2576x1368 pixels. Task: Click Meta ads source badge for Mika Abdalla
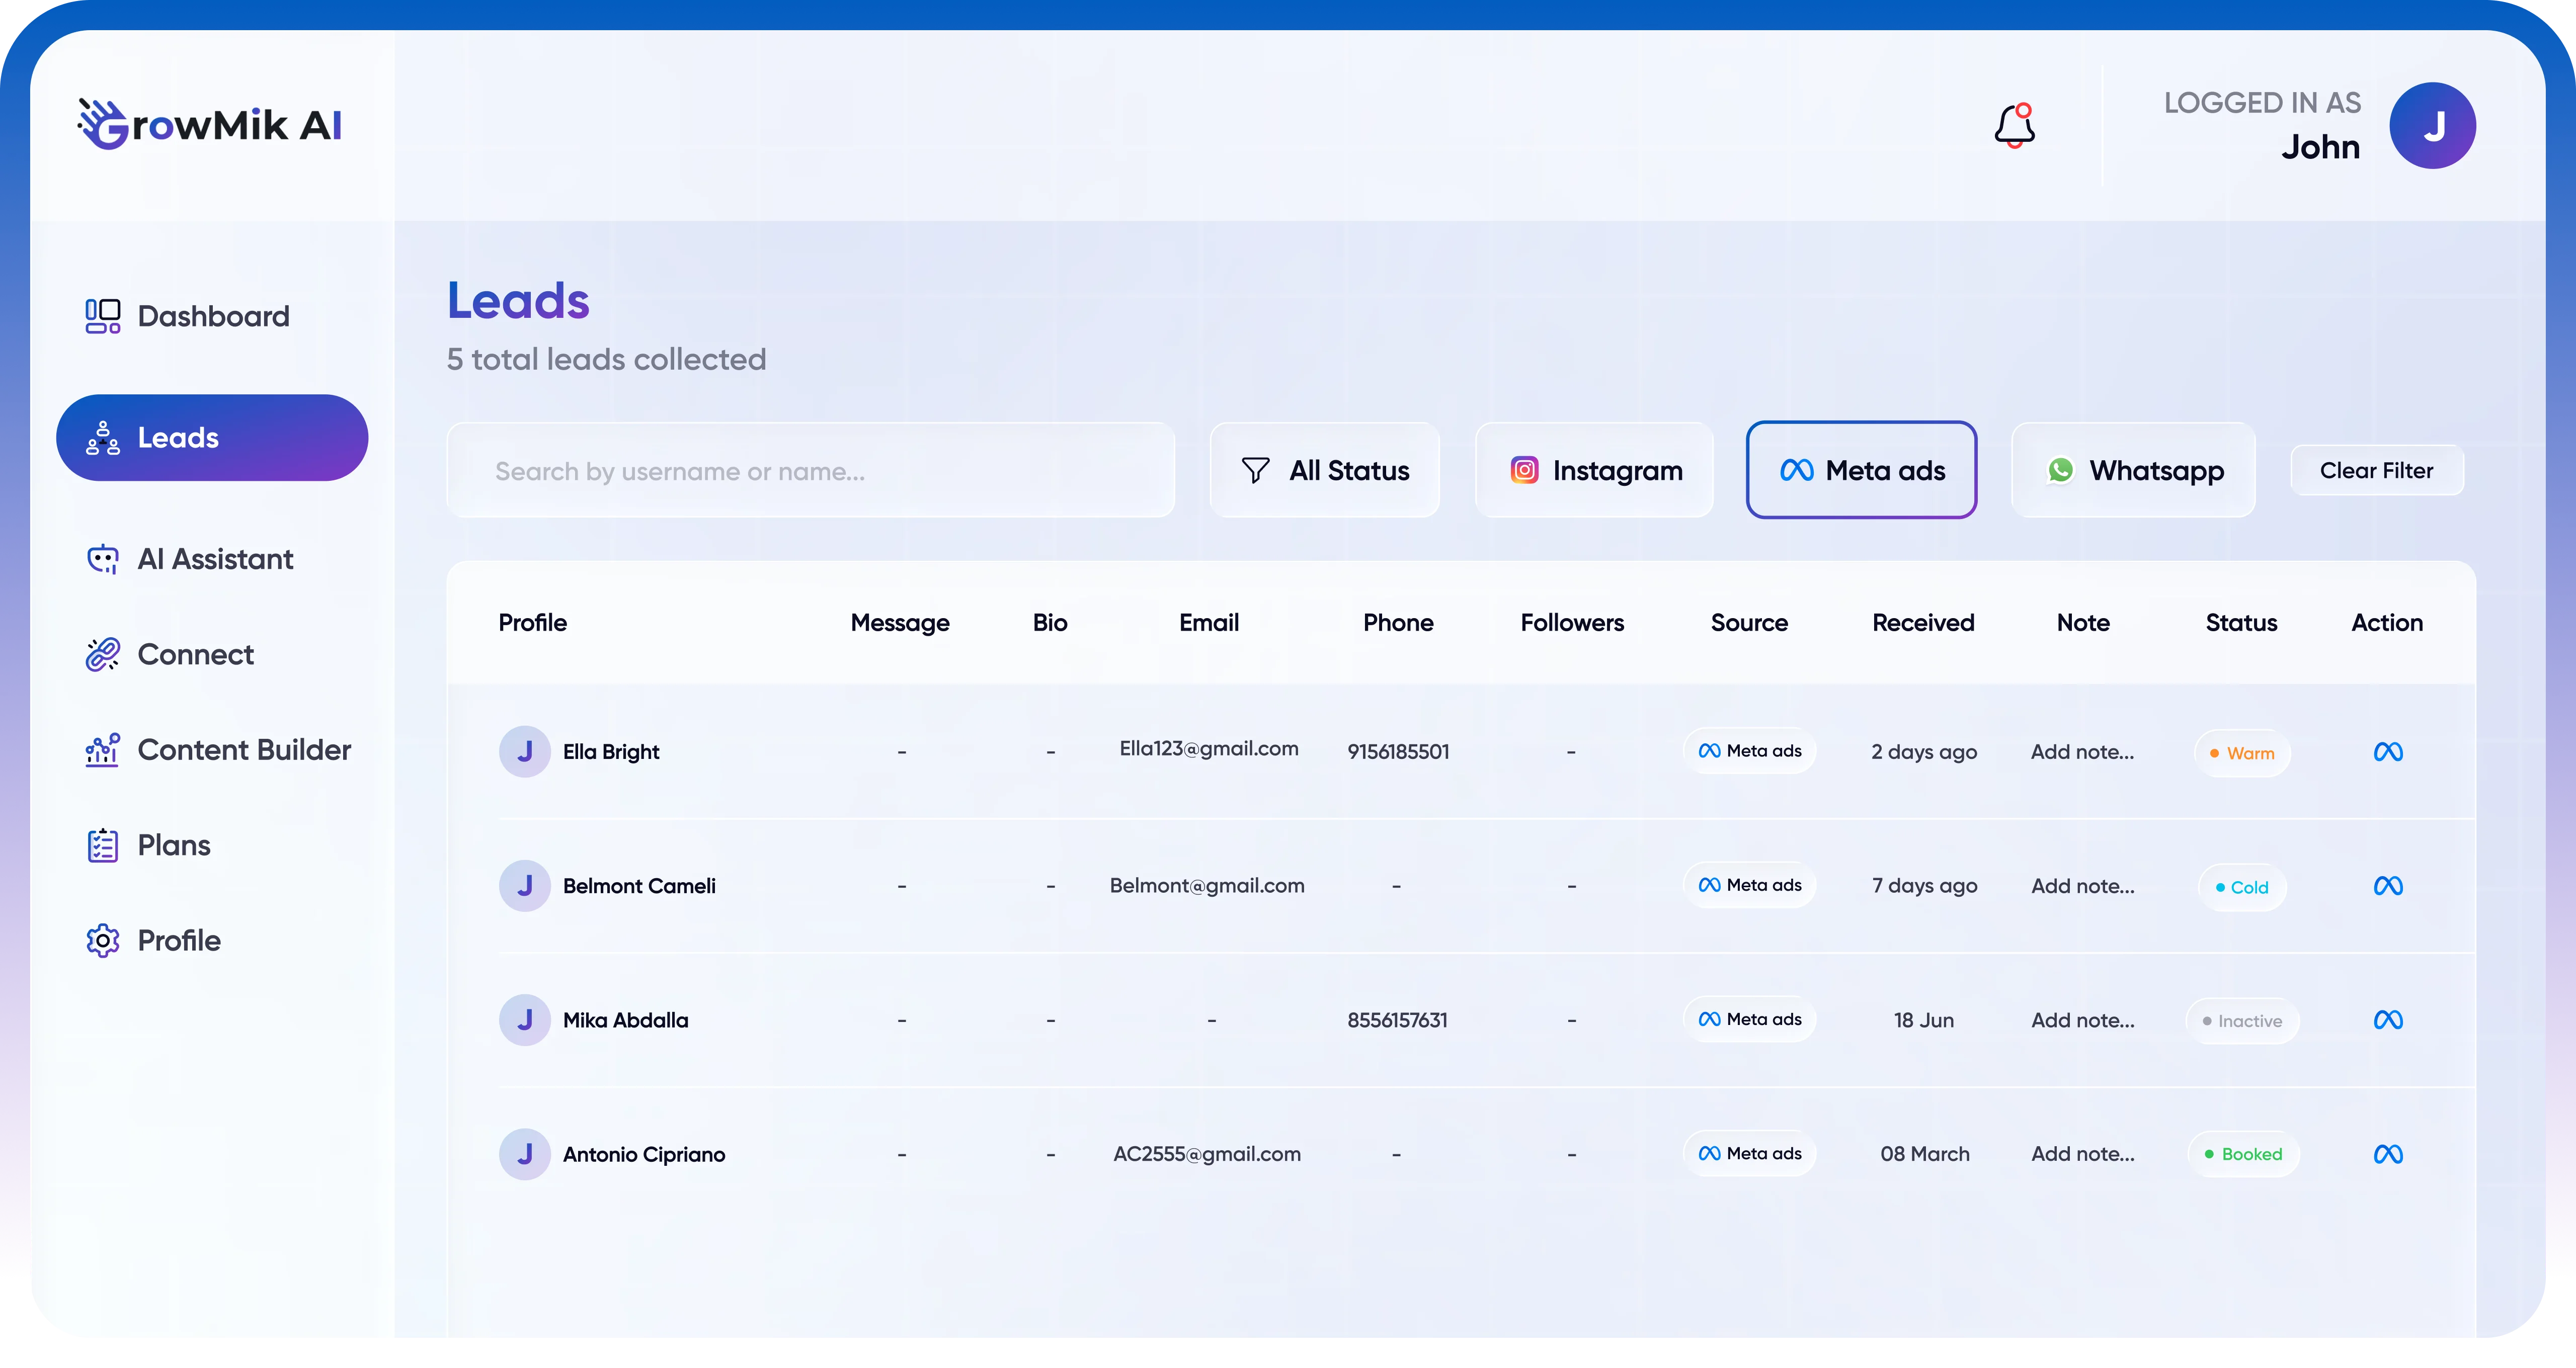pos(1749,1019)
